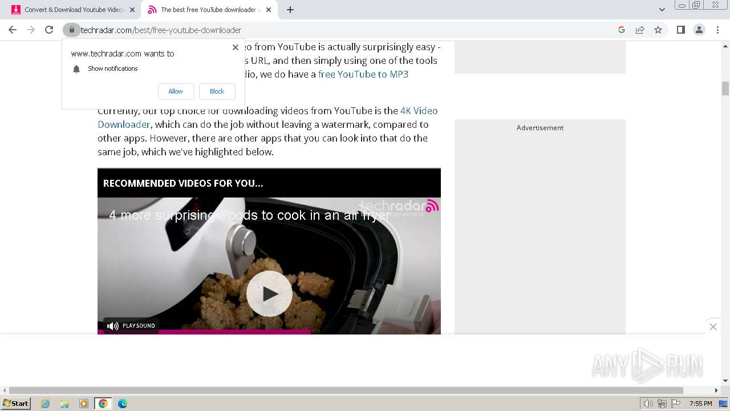The width and height of the screenshot is (730, 411).
Task: Open File Explorer from taskbar
Action: click(x=64, y=404)
